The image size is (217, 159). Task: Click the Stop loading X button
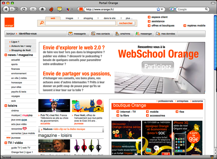[x=33, y=9]
